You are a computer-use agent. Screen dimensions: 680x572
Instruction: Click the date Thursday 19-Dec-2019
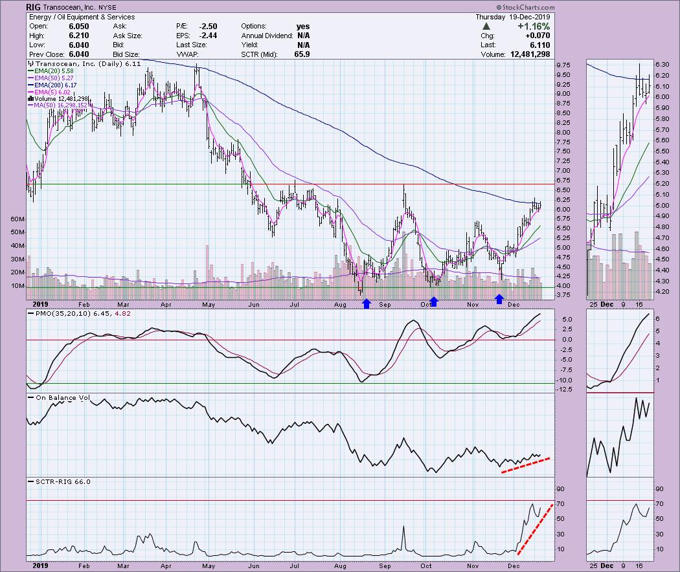(513, 17)
